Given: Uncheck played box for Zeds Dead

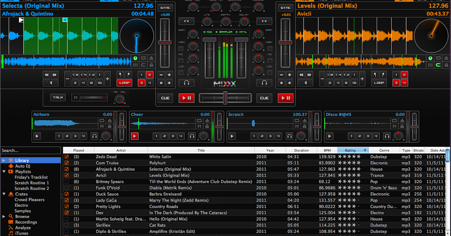Looking at the screenshot, I should [x=67, y=157].
